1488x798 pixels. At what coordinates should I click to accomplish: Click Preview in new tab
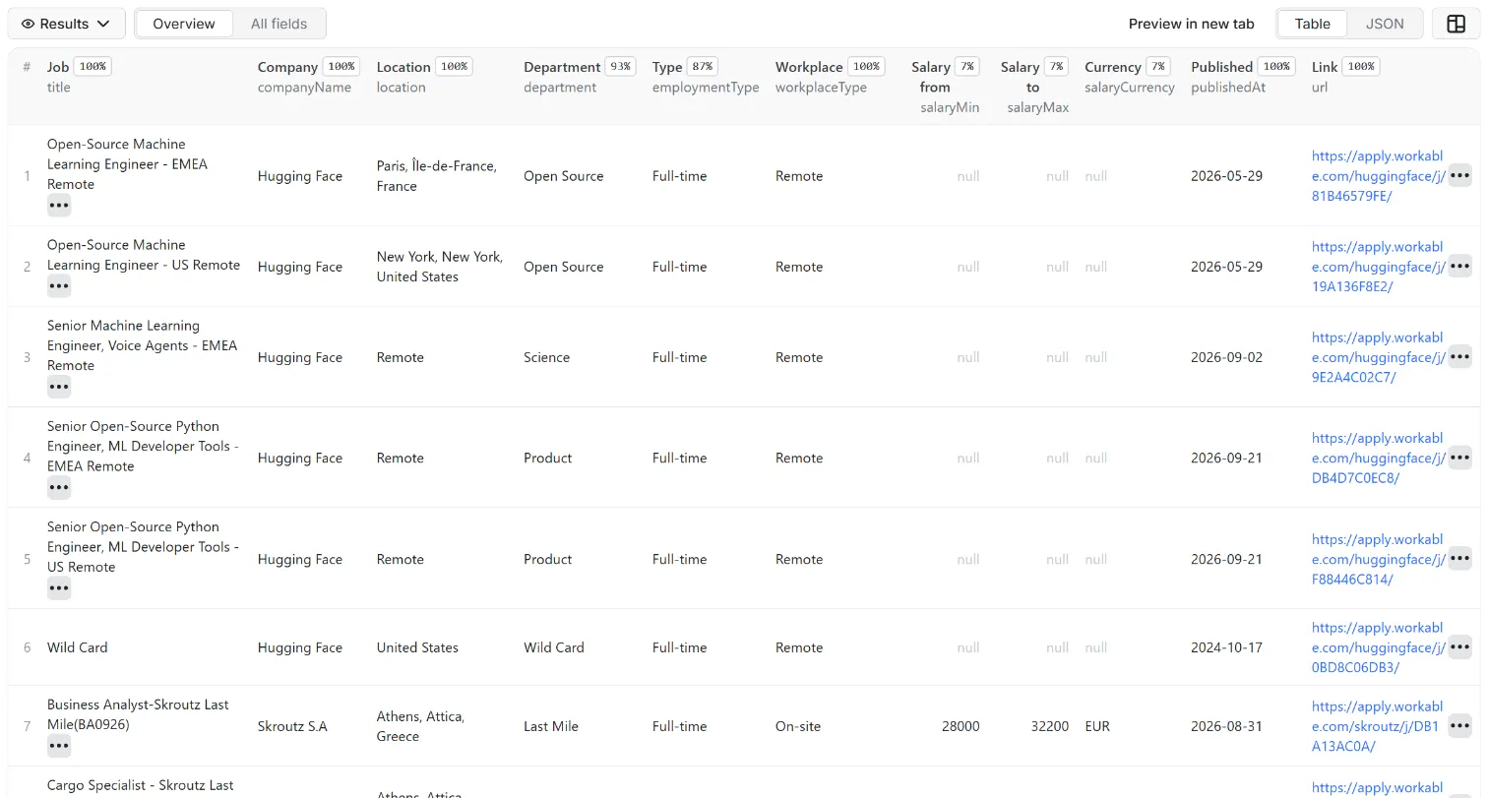(x=1191, y=24)
